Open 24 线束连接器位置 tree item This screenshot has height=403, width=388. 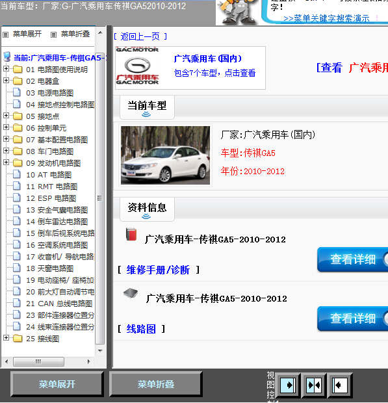[60, 327]
